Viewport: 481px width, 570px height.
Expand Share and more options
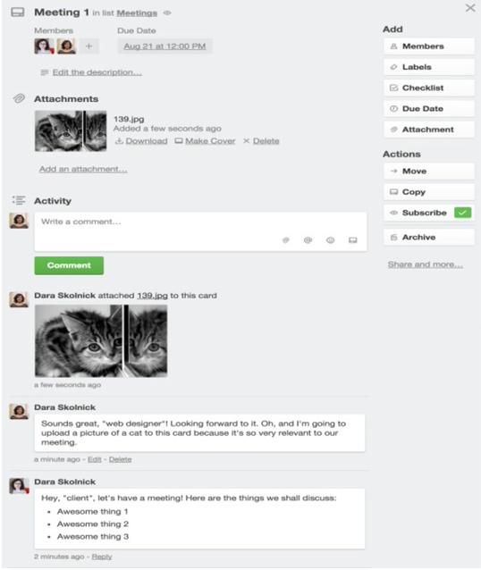(x=426, y=264)
